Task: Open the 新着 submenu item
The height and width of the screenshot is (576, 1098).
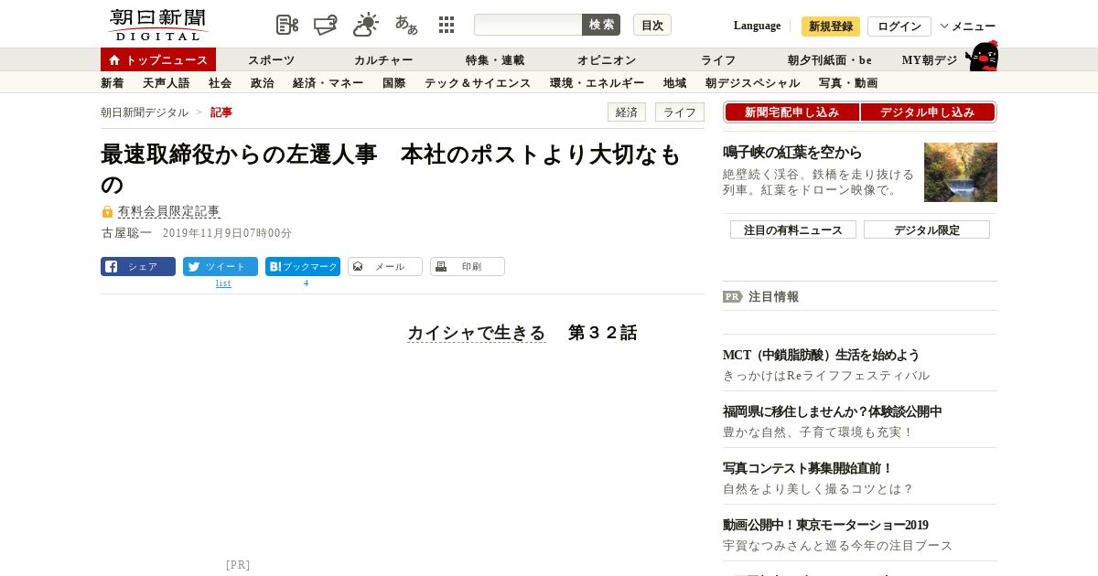Action: click(x=113, y=83)
